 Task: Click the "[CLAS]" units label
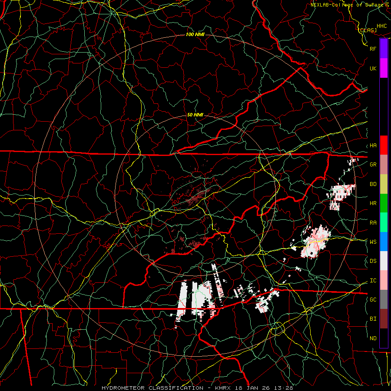pyautogui.click(x=368, y=30)
